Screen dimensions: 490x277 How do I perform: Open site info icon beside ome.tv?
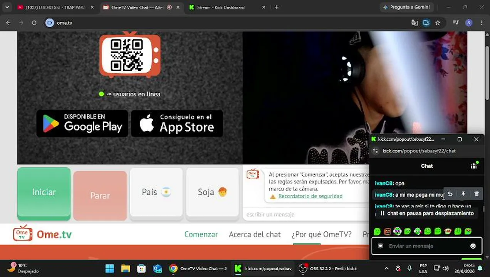49,23
